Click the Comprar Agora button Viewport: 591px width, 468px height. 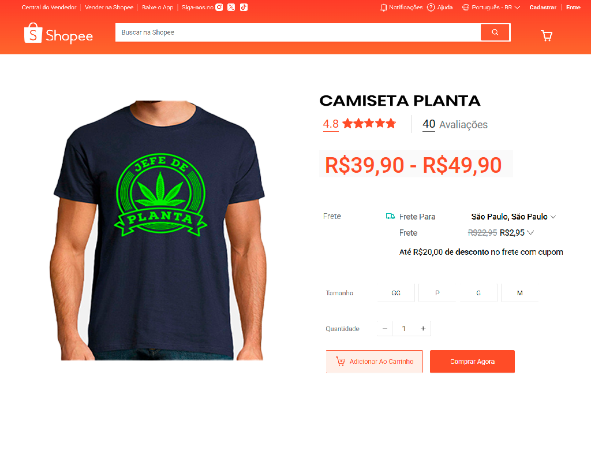pos(472,362)
